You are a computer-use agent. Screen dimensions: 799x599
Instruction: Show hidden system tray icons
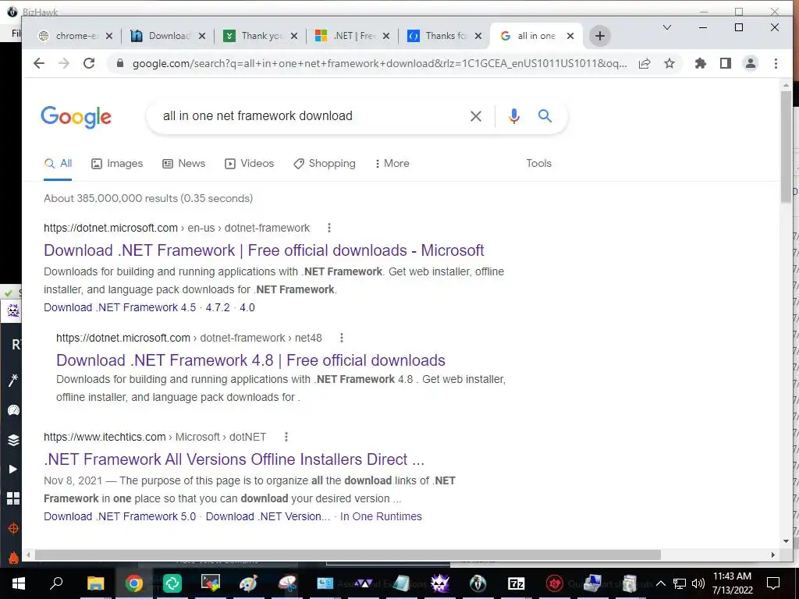(660, 583)
